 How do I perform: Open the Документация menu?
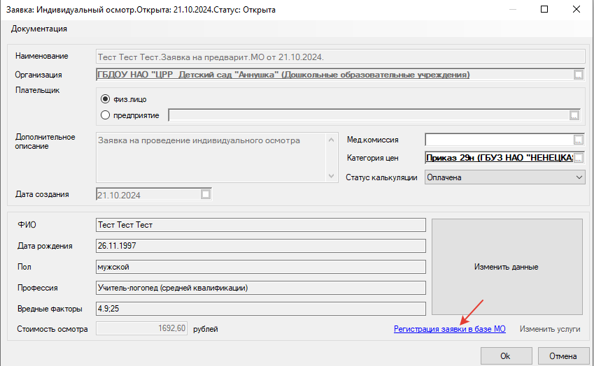coord(39,29)
